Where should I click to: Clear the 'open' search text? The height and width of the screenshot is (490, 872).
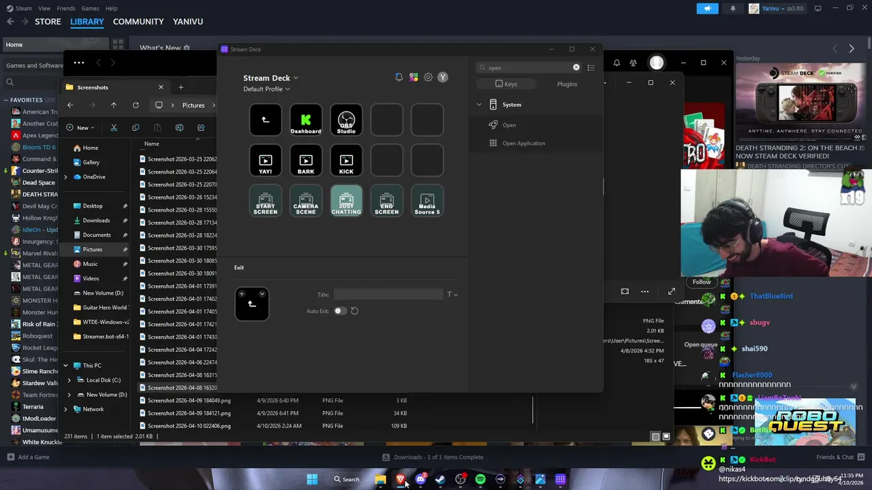(576, 67)
